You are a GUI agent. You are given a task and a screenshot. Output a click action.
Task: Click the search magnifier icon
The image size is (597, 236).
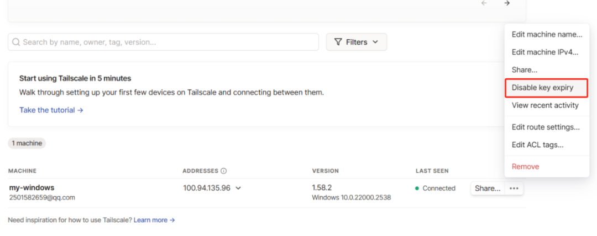tap(16, 42)
